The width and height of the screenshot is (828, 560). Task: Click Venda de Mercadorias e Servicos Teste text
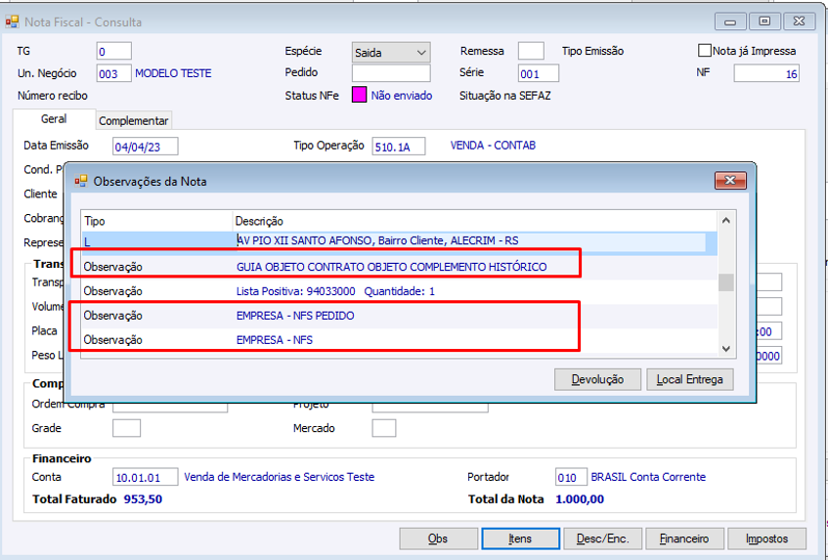pyautogui.click(x=279, y=477)
